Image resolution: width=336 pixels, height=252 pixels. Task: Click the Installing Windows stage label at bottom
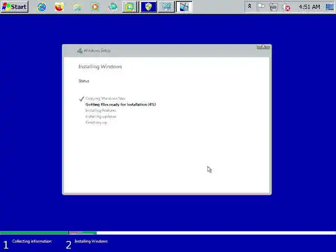[x=91, y=241]
